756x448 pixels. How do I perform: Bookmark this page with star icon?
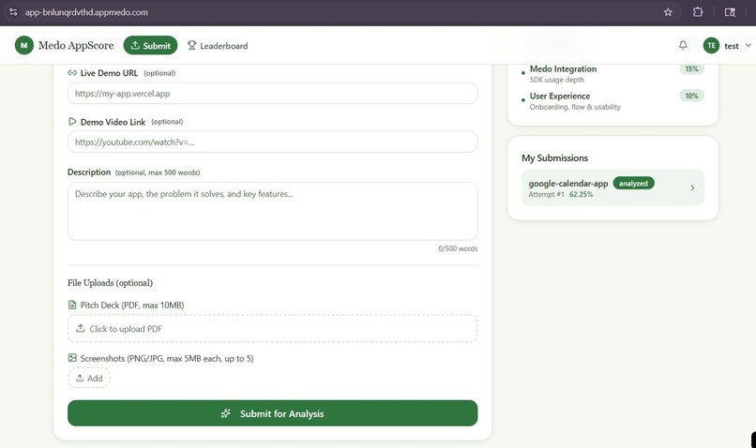[x=668, y=12]
